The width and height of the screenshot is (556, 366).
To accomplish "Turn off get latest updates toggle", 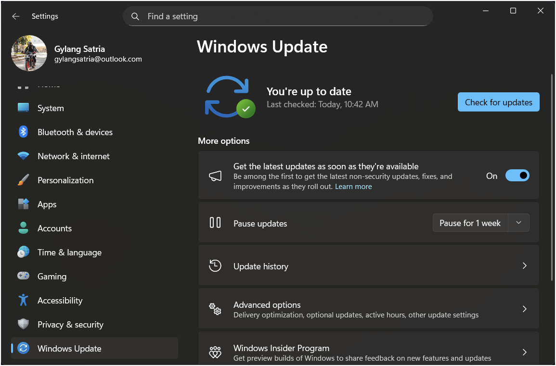I will pyautogui.click(x=517, y=176).
